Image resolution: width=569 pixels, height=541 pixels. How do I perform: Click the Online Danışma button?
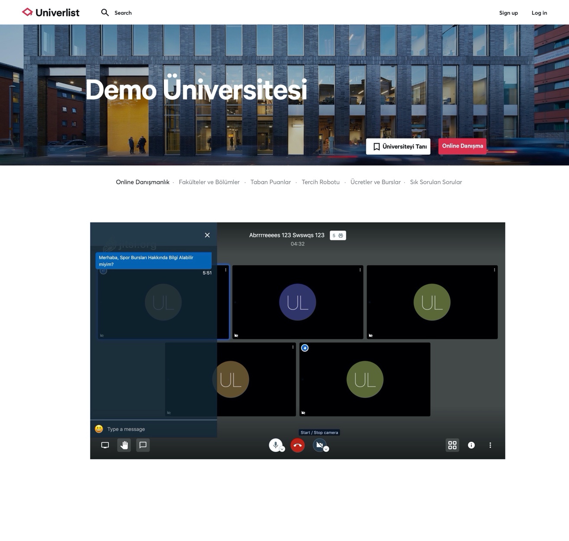pyautogui.click(x=462, y=146)
